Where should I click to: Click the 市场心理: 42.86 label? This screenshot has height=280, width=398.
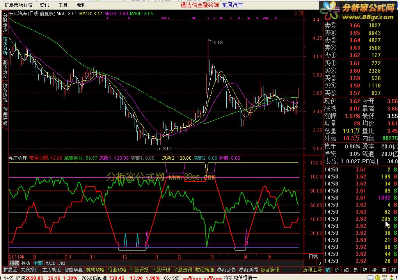tap(46, 158)
